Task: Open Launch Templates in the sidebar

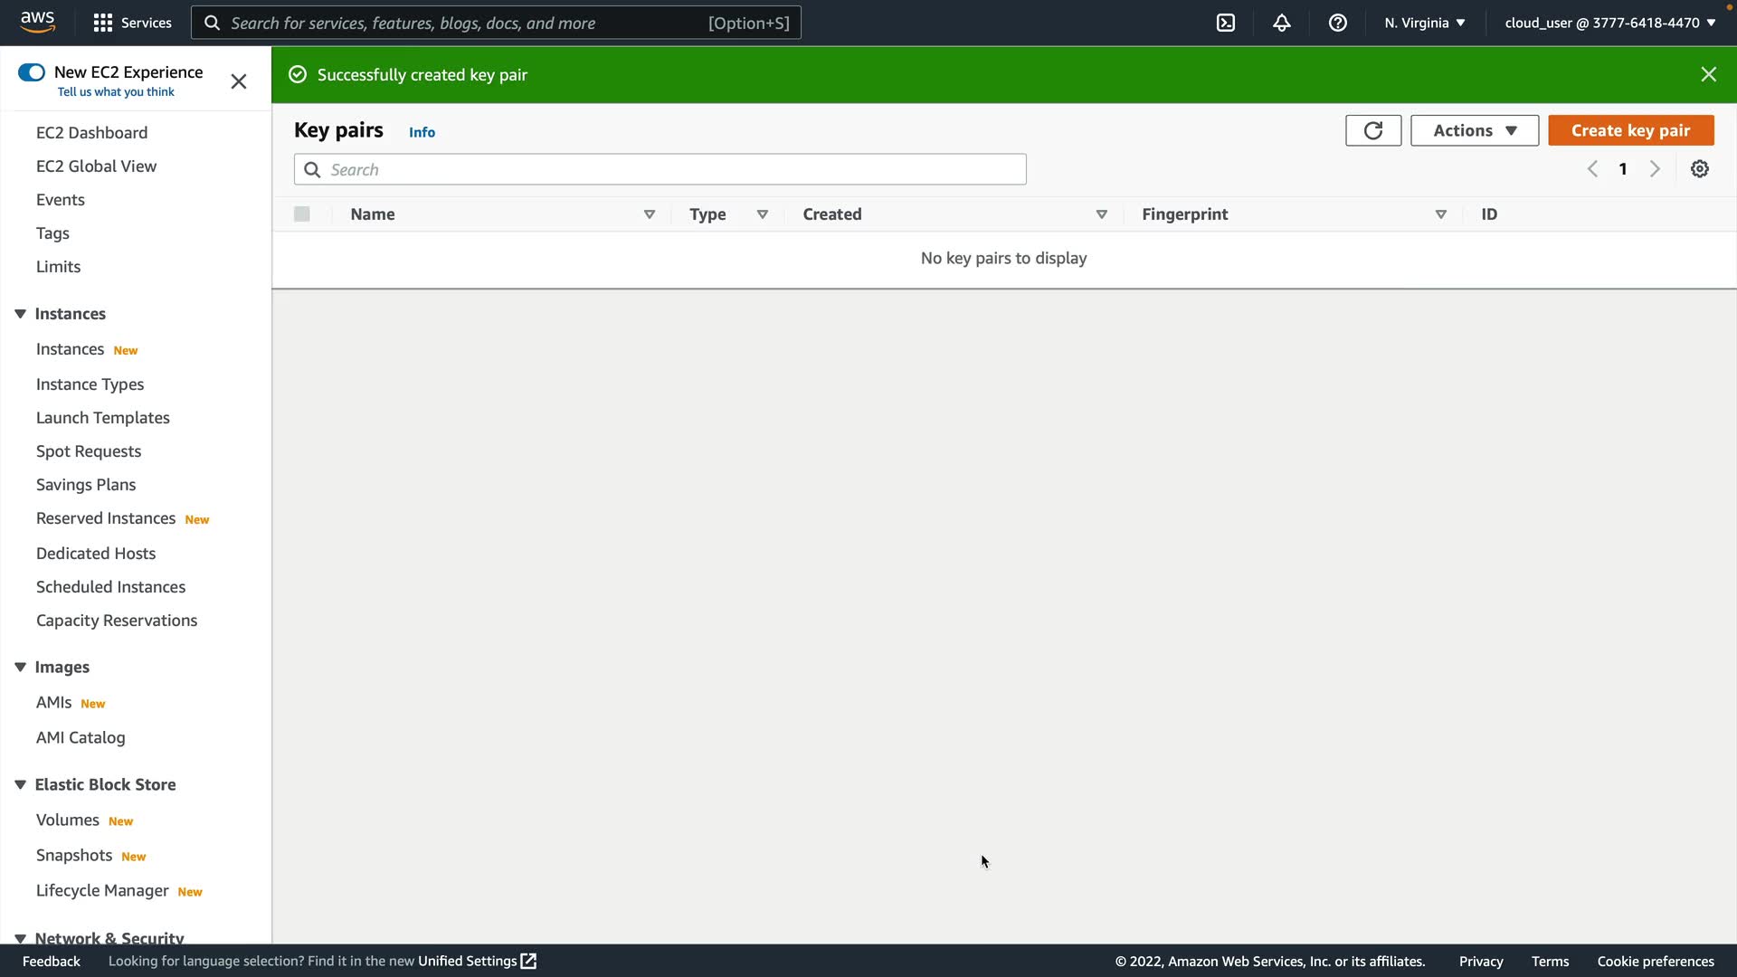Action: (103, 418)
